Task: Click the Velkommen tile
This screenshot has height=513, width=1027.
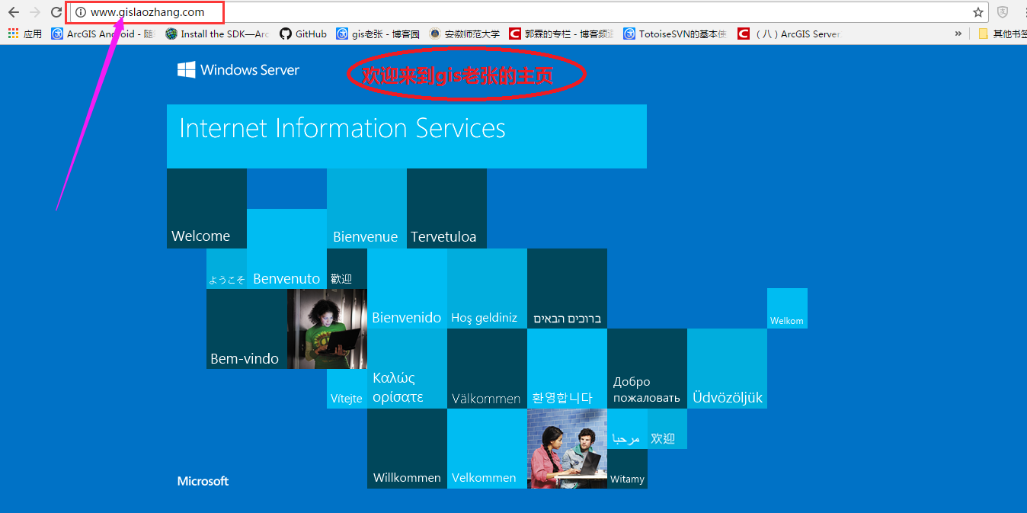Action: (x=487, y=448)
